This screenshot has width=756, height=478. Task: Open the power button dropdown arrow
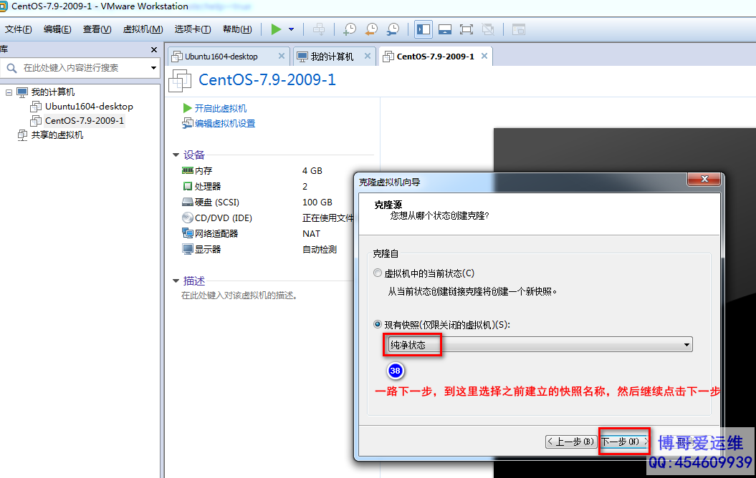click(x=291, y=29)
